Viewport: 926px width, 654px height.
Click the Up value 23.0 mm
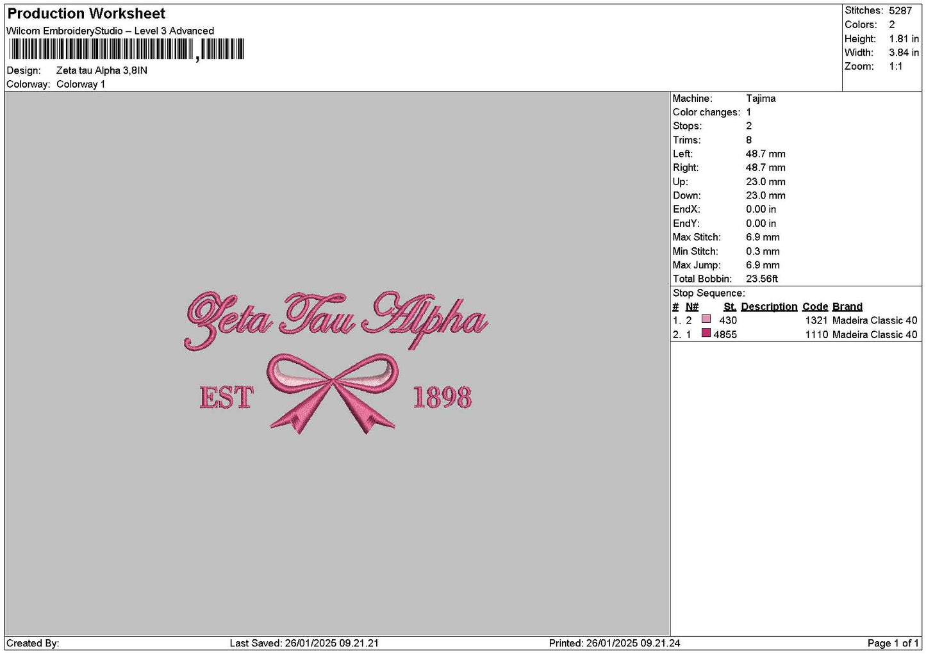tap(766, 182)
